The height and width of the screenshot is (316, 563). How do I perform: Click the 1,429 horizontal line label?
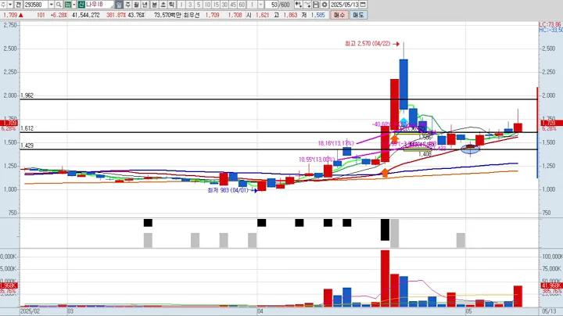click(x=27, y=145)
